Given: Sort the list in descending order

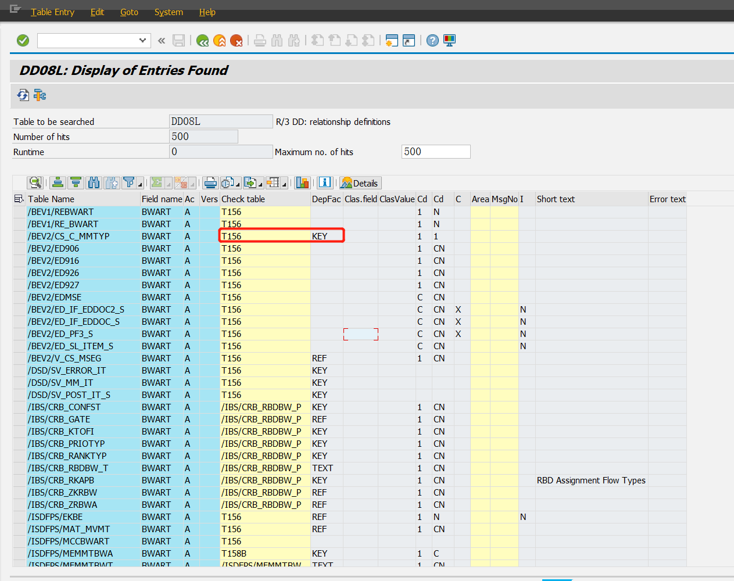Looking at the screenshot, I should point(76,182).
